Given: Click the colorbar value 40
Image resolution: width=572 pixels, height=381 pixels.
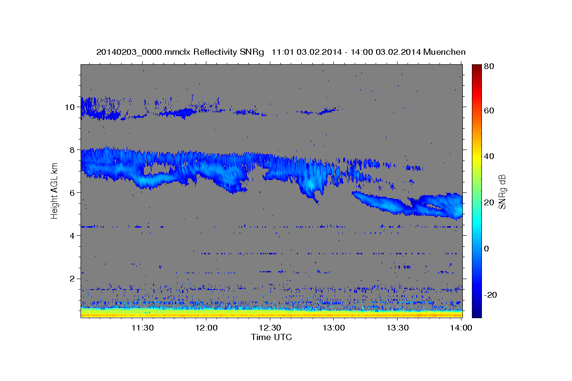Looking at the screenshot, I should click(x=490, y=156).
